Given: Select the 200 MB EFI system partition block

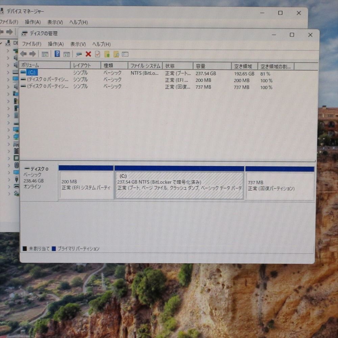Looking at the screenshot, I should click(86, 183).
